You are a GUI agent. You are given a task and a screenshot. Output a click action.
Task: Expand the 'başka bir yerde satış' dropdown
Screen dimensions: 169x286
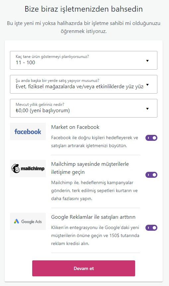tap(84, 84)
